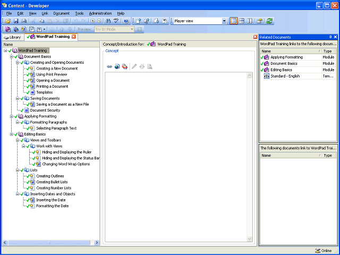Toggle the Player view layout button
This screenshot has width=340, height=255.
click(234, 21)
